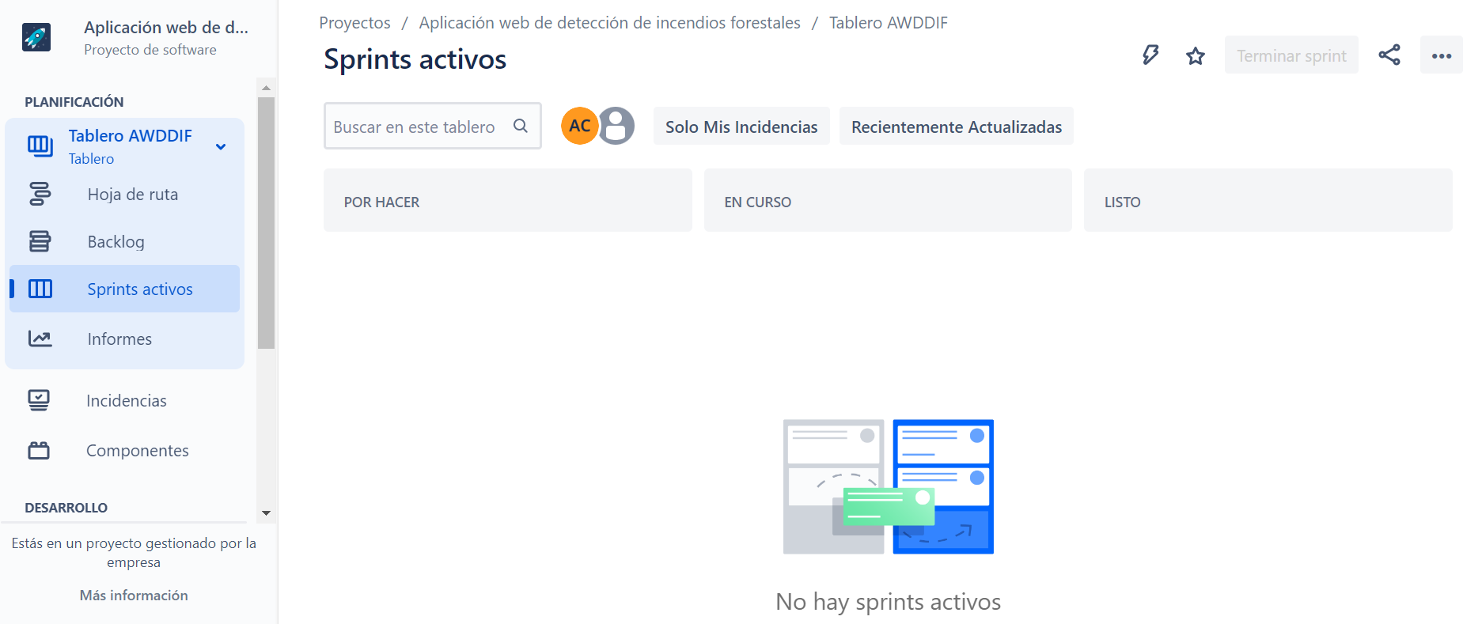The image size is (1482, 624).
Task: Click the Sprints activos page heading
Action: tap(415, 59)
